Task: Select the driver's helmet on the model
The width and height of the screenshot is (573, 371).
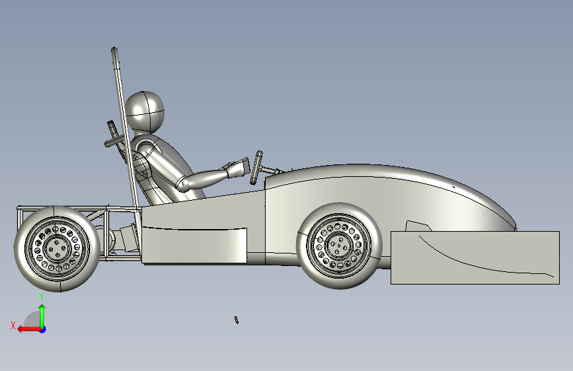Action: point(145,111)
